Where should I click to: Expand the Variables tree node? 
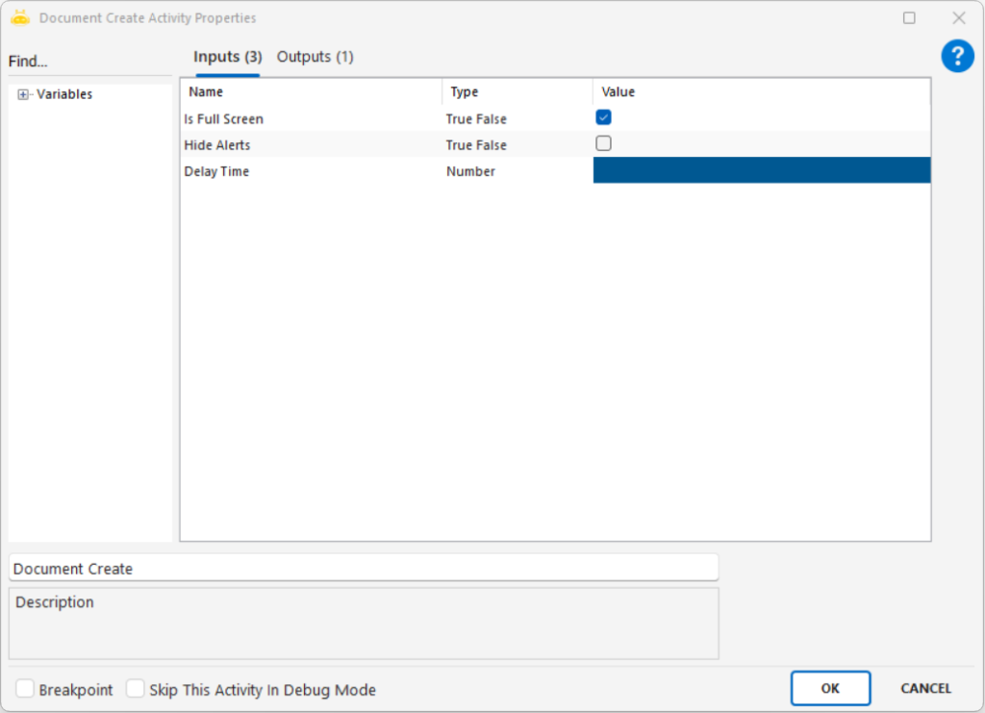pos(23,94)
